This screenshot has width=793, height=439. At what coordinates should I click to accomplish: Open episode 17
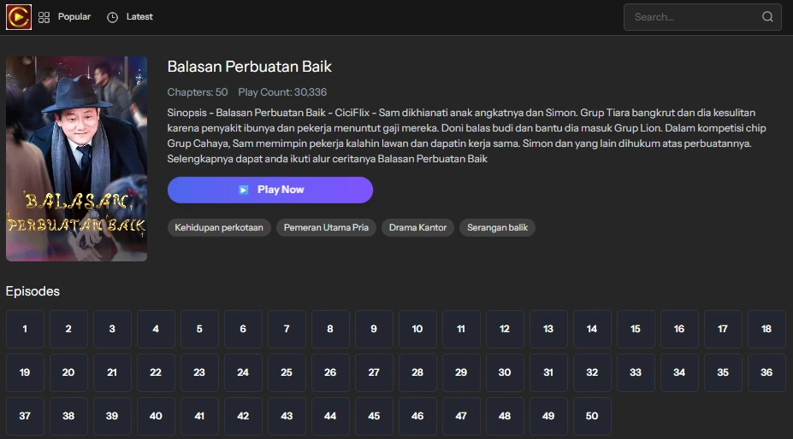[723, 329]
